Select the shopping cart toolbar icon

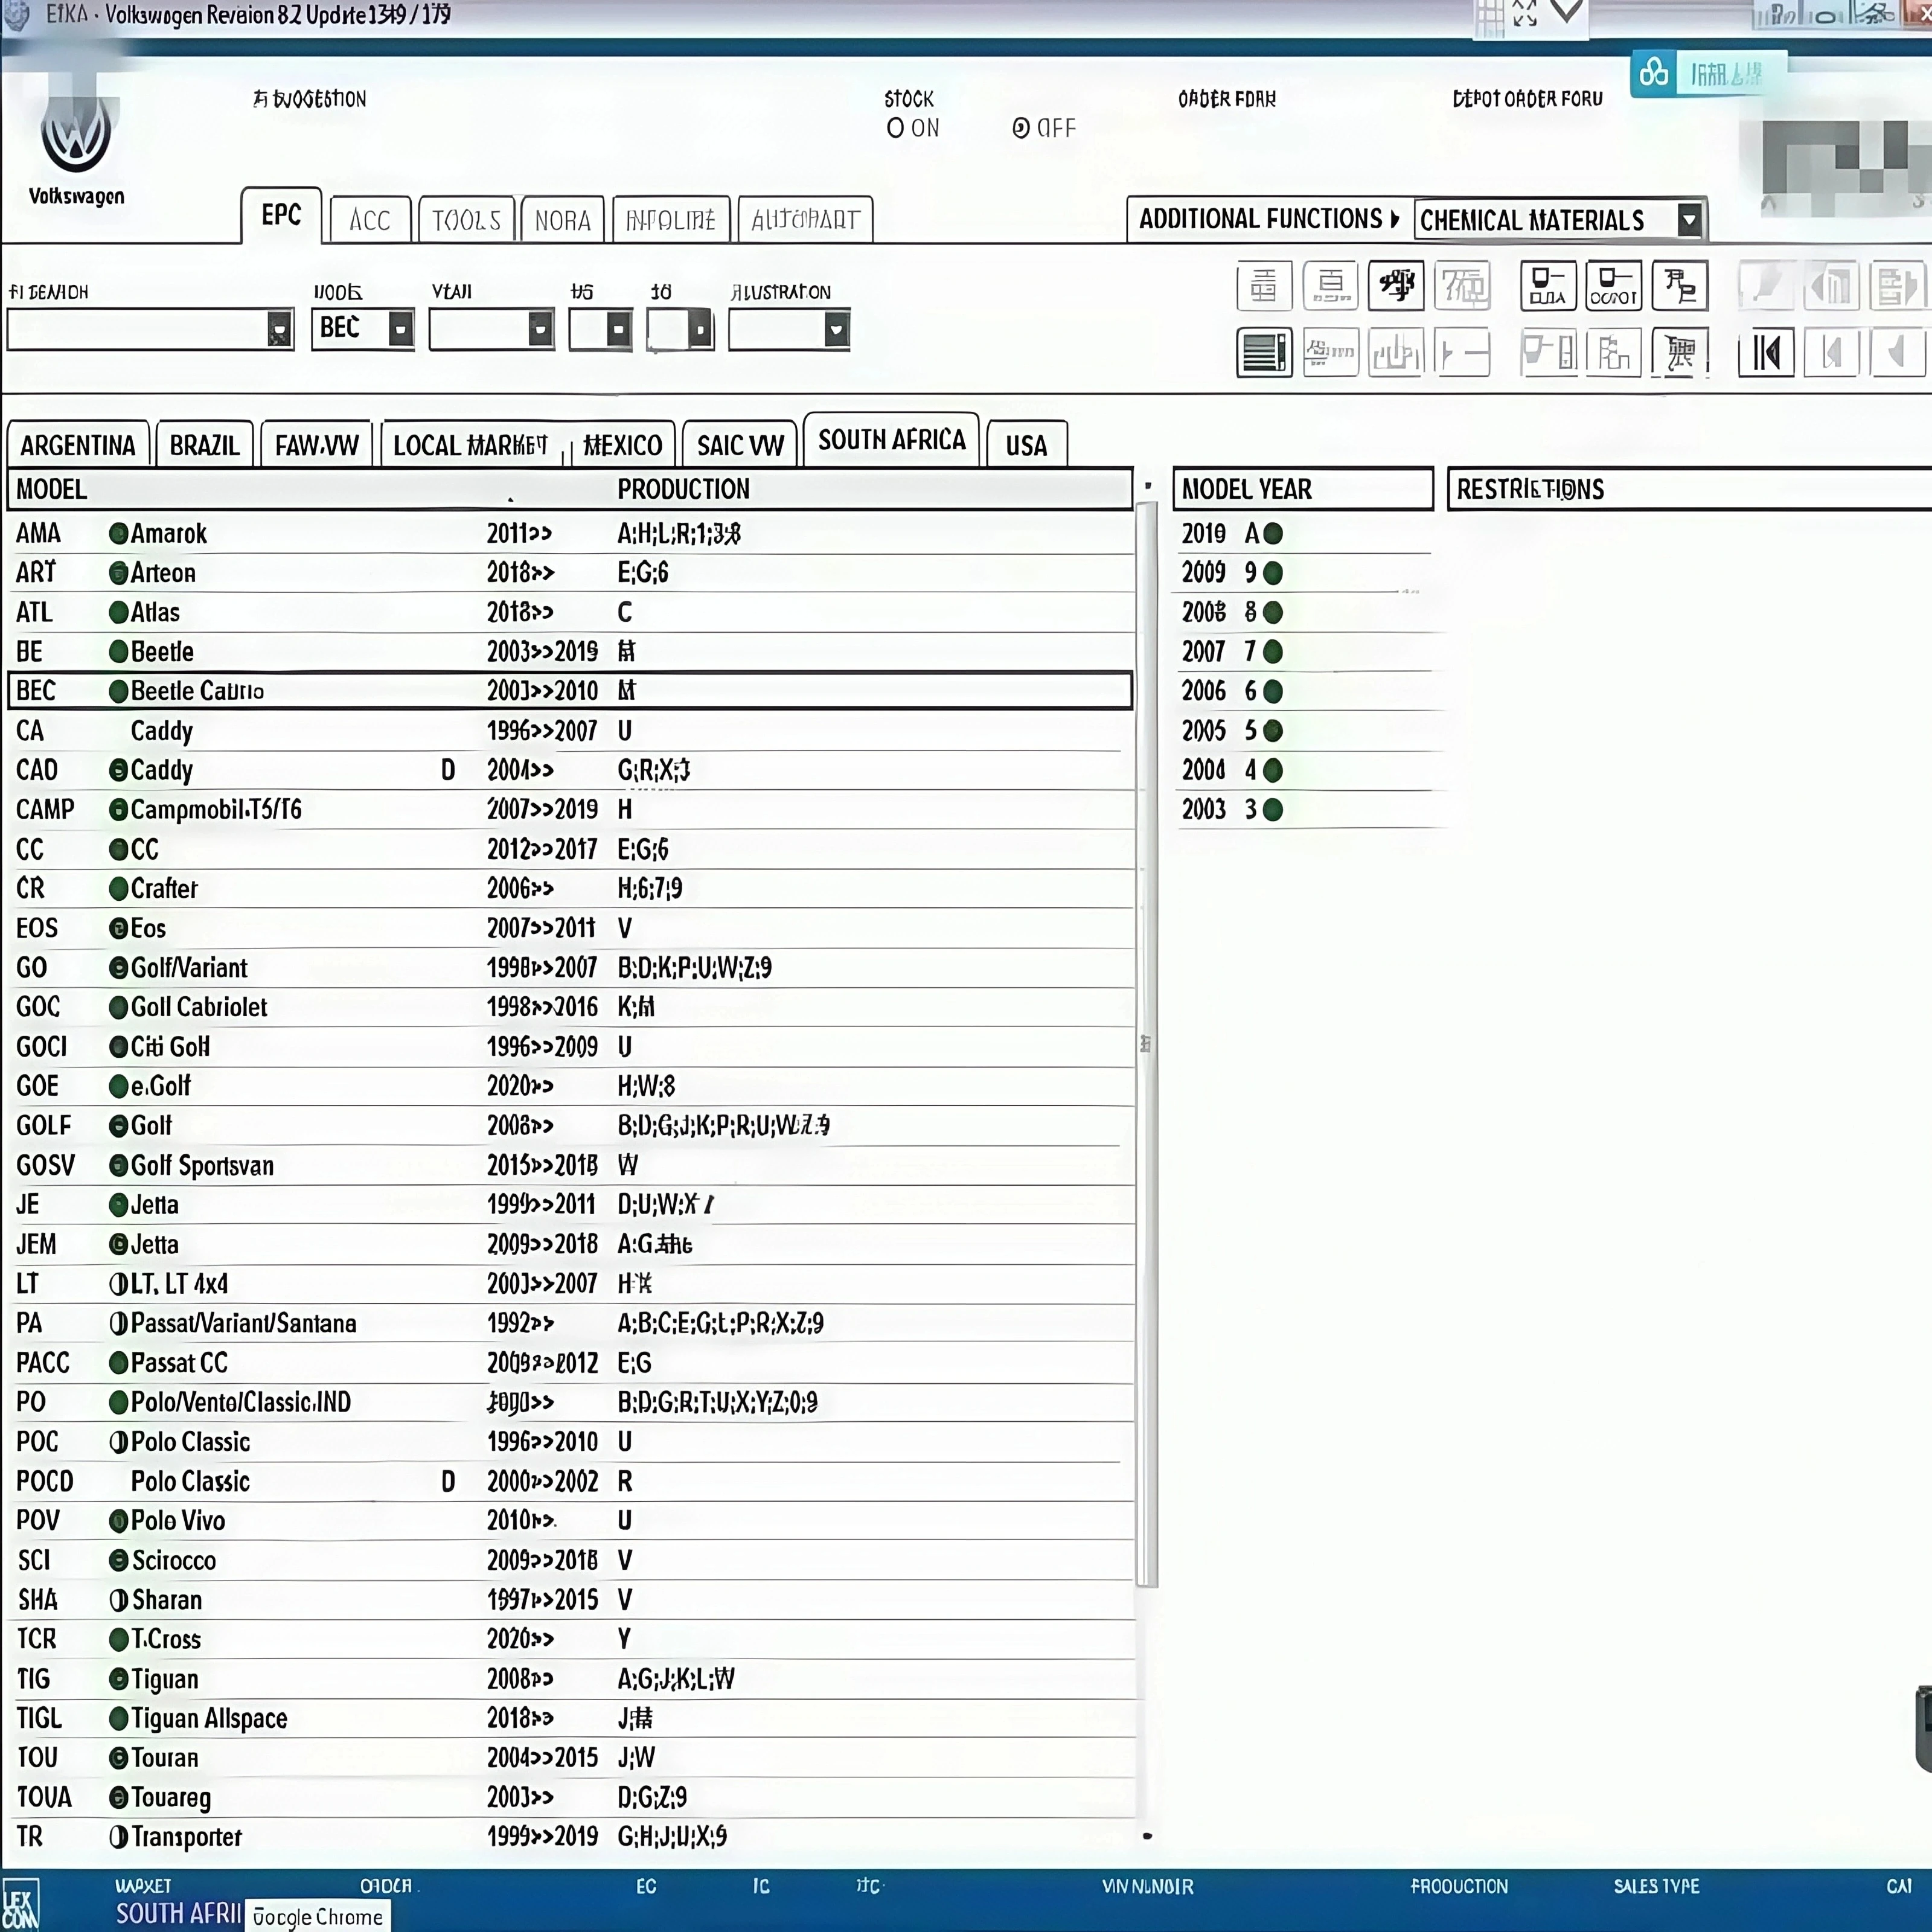(1680, 352)
